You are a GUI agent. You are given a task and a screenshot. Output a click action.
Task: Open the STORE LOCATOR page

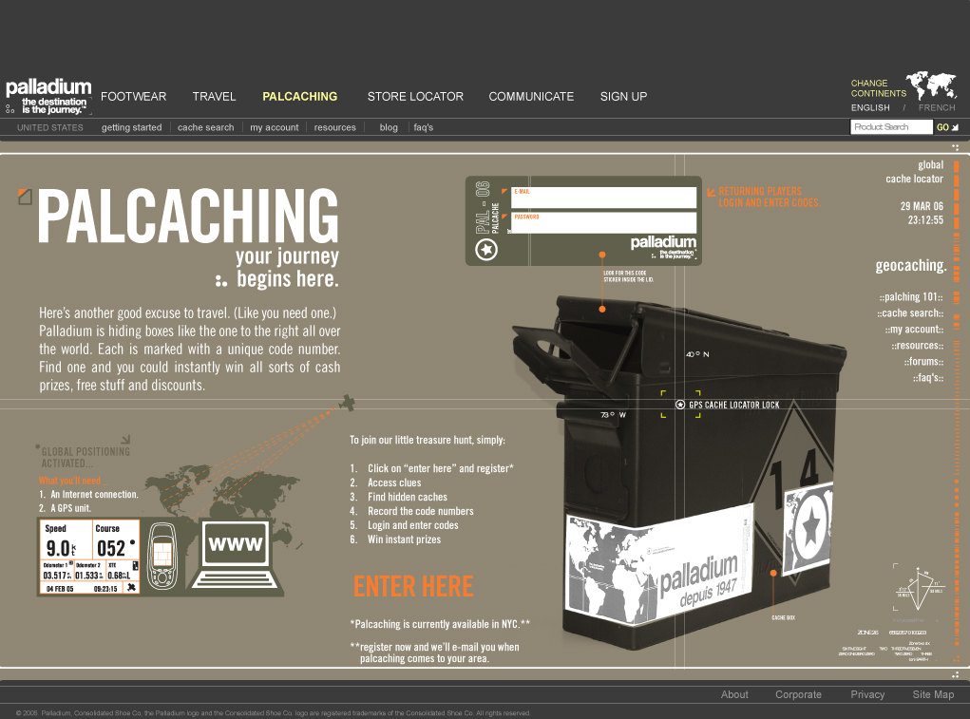(415, 97)
